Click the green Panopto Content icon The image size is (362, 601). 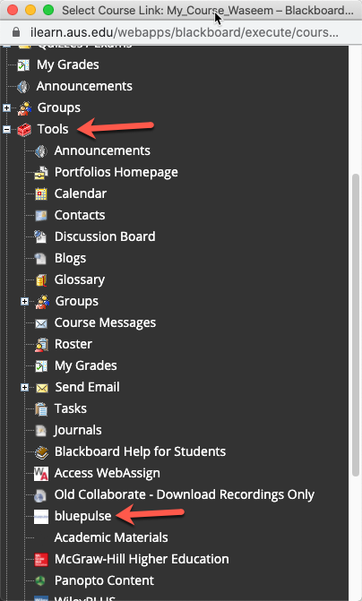pyautogui.click(x=40, y=580)
